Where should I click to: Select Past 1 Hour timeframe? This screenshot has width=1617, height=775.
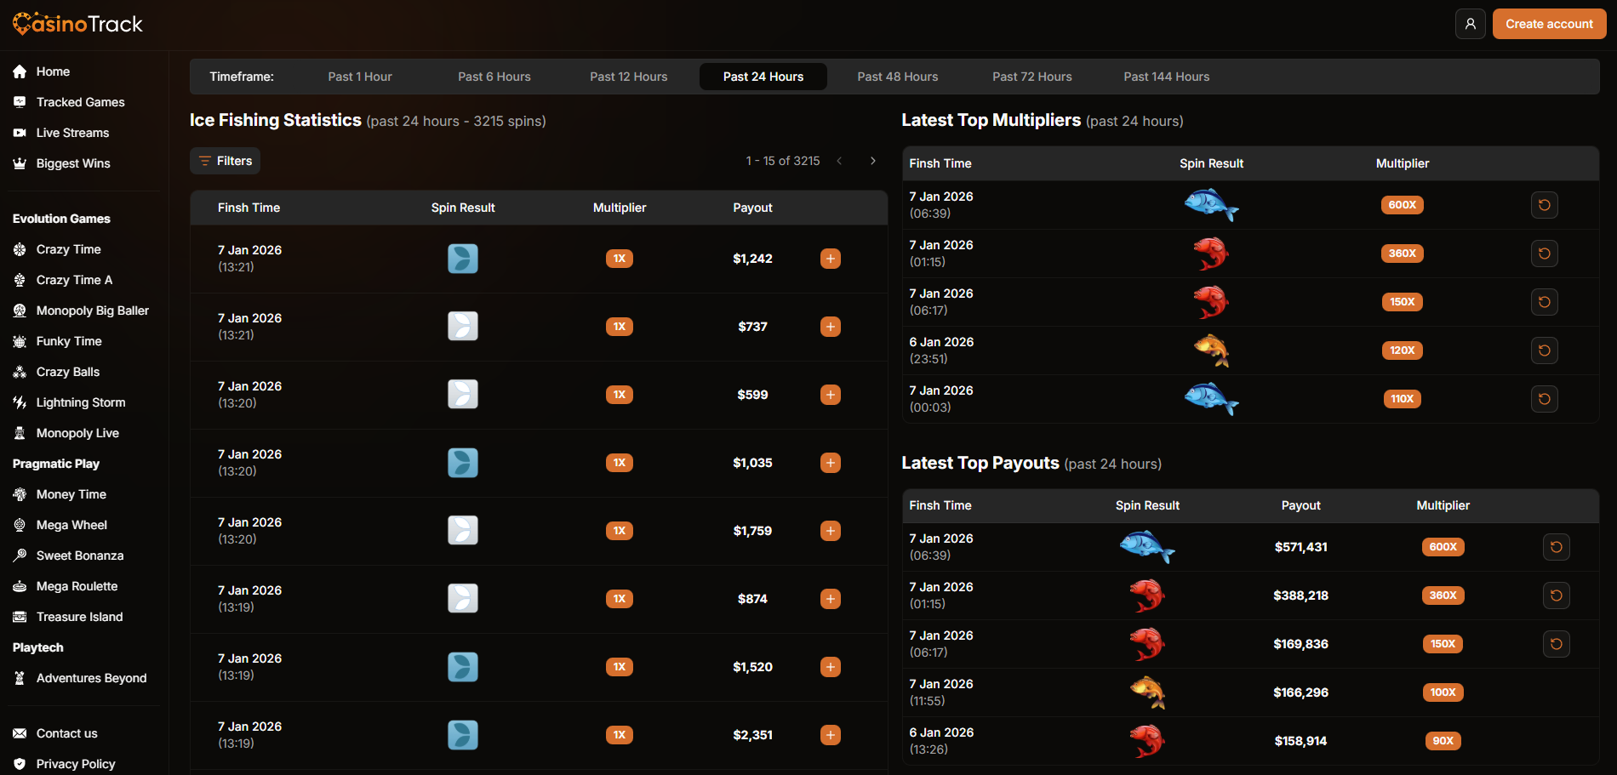click(360, 77)
